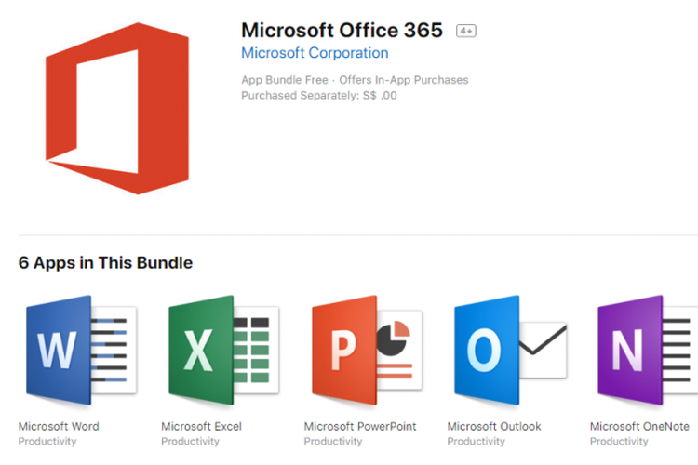This screenshot has height=465, width=698.
Task: Select the Microsoft PowerPoint app icon
Action: click(364, 351)
